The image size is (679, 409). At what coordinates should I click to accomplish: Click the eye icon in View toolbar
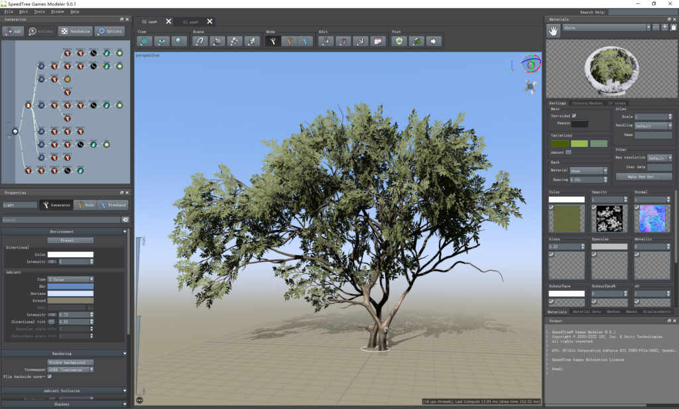click(x=161, y=41)
